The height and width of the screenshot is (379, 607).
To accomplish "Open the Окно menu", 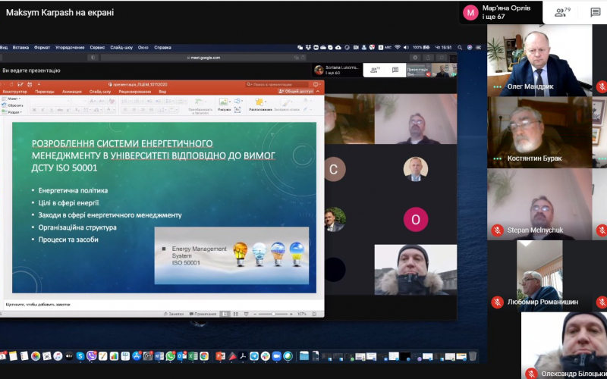I will (x=143, y=48).
